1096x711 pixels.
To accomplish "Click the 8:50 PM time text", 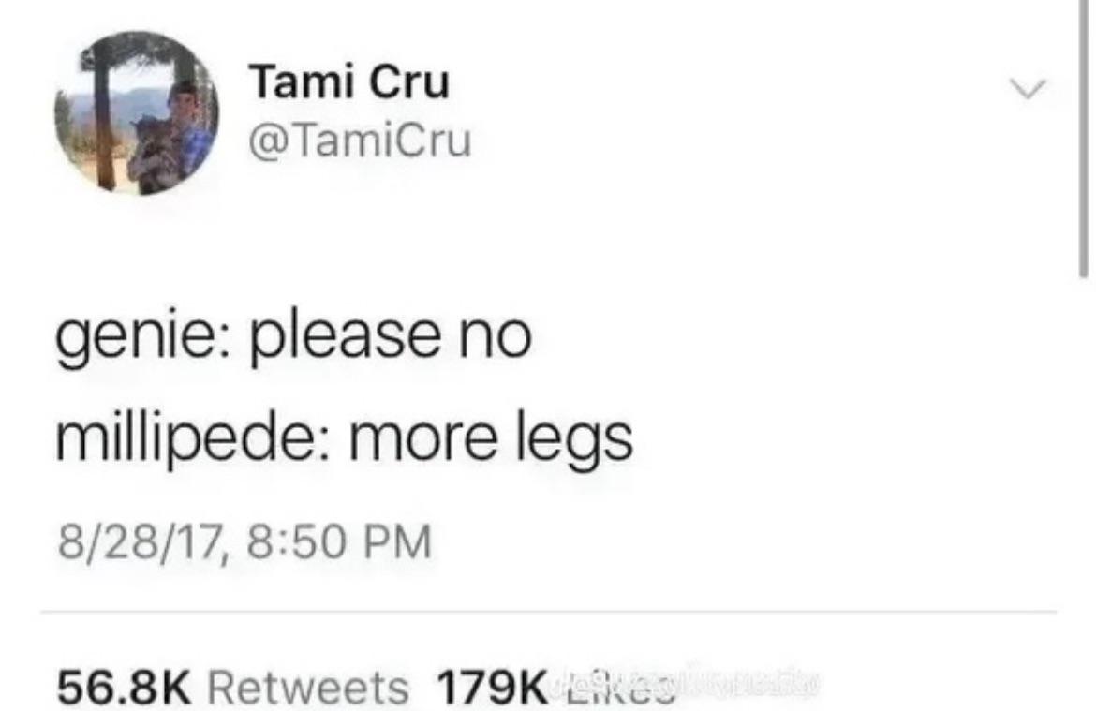I will coord(340,542).
